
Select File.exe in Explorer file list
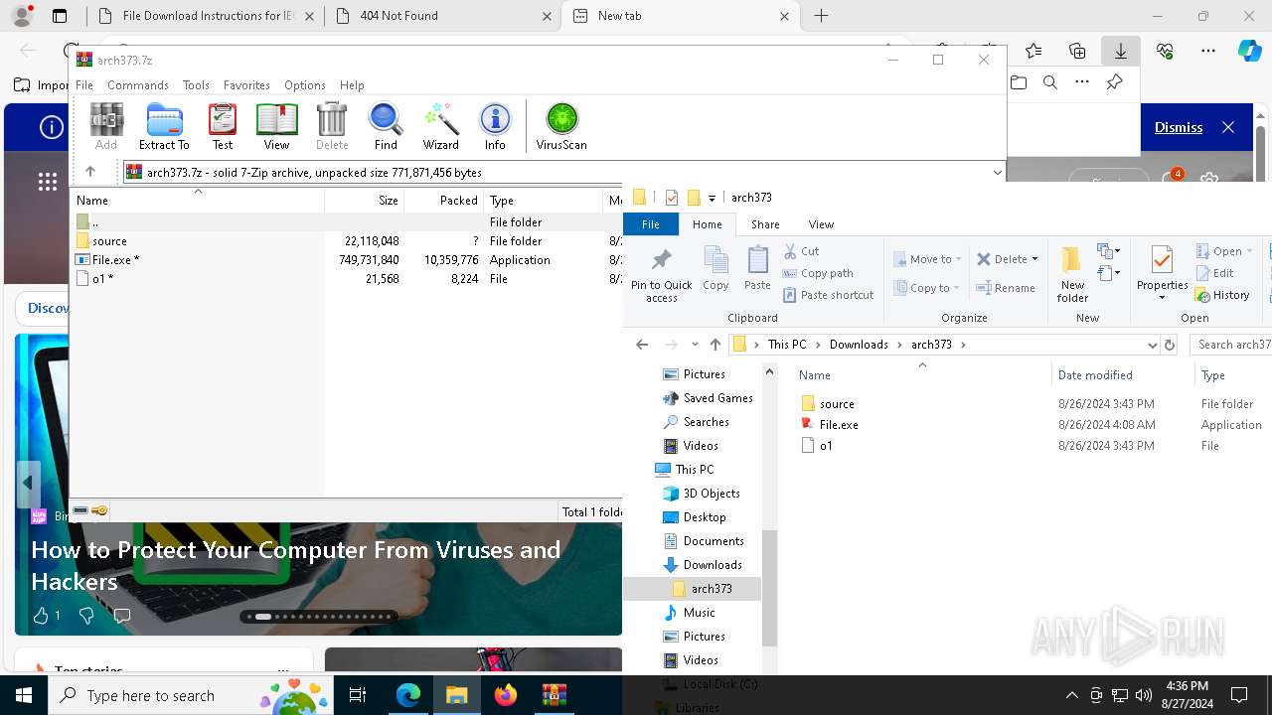click(839, 425)
